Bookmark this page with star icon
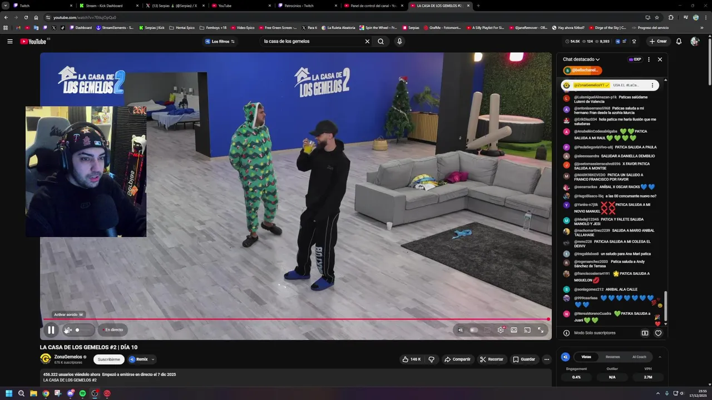 657,17
